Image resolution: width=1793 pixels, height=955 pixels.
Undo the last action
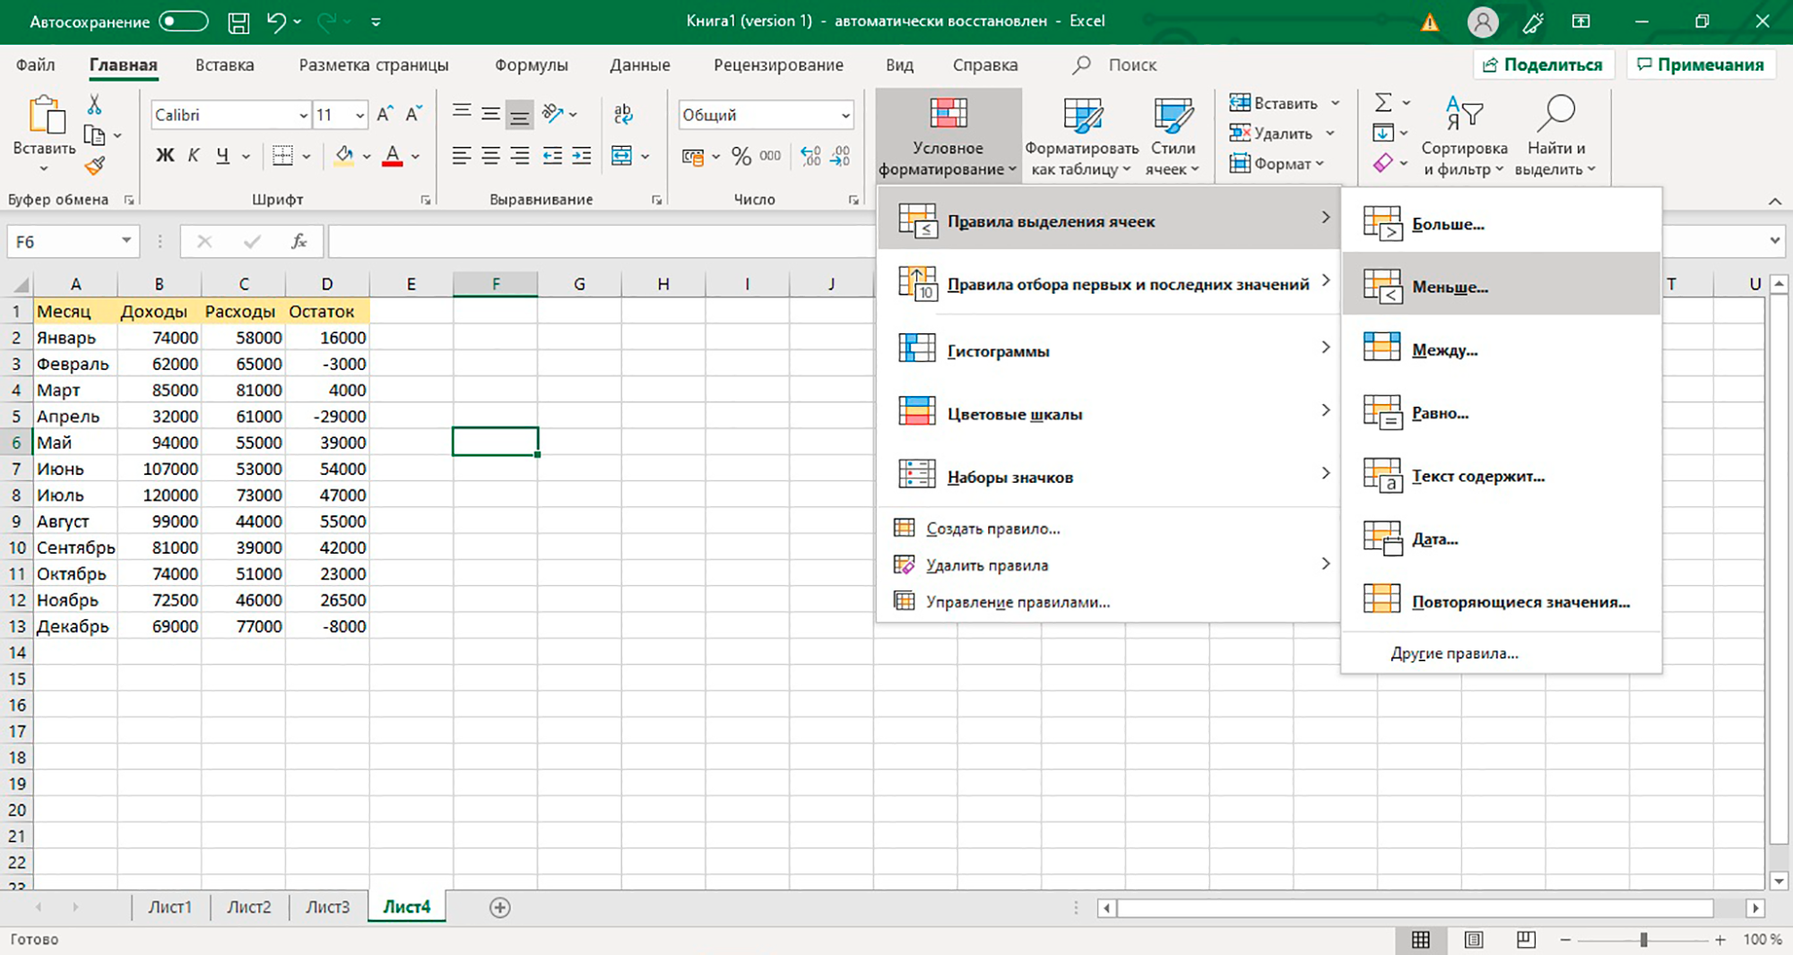tap(276, 22)
